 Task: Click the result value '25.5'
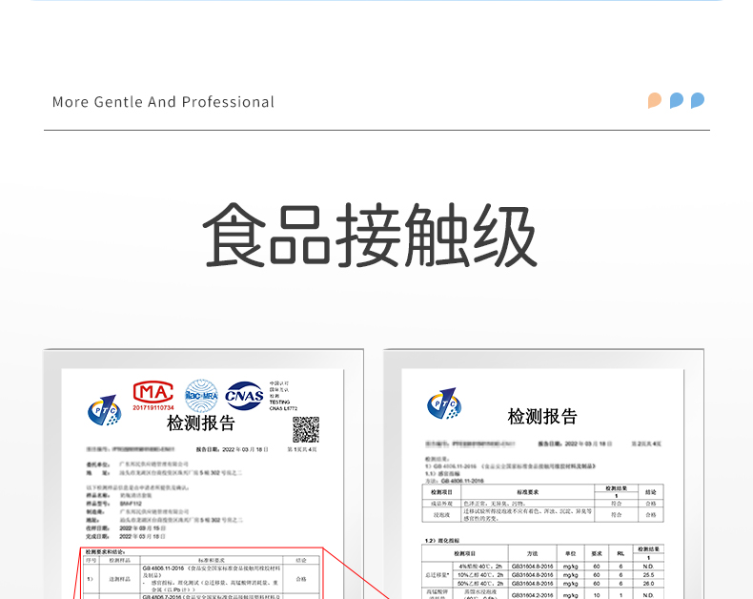(x=648, y=575)
